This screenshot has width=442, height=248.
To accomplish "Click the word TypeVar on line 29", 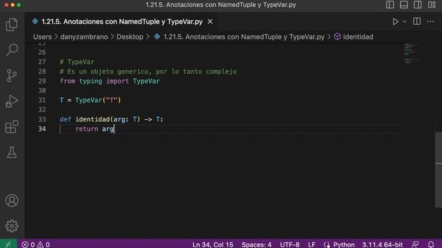I will pos(146,81).
